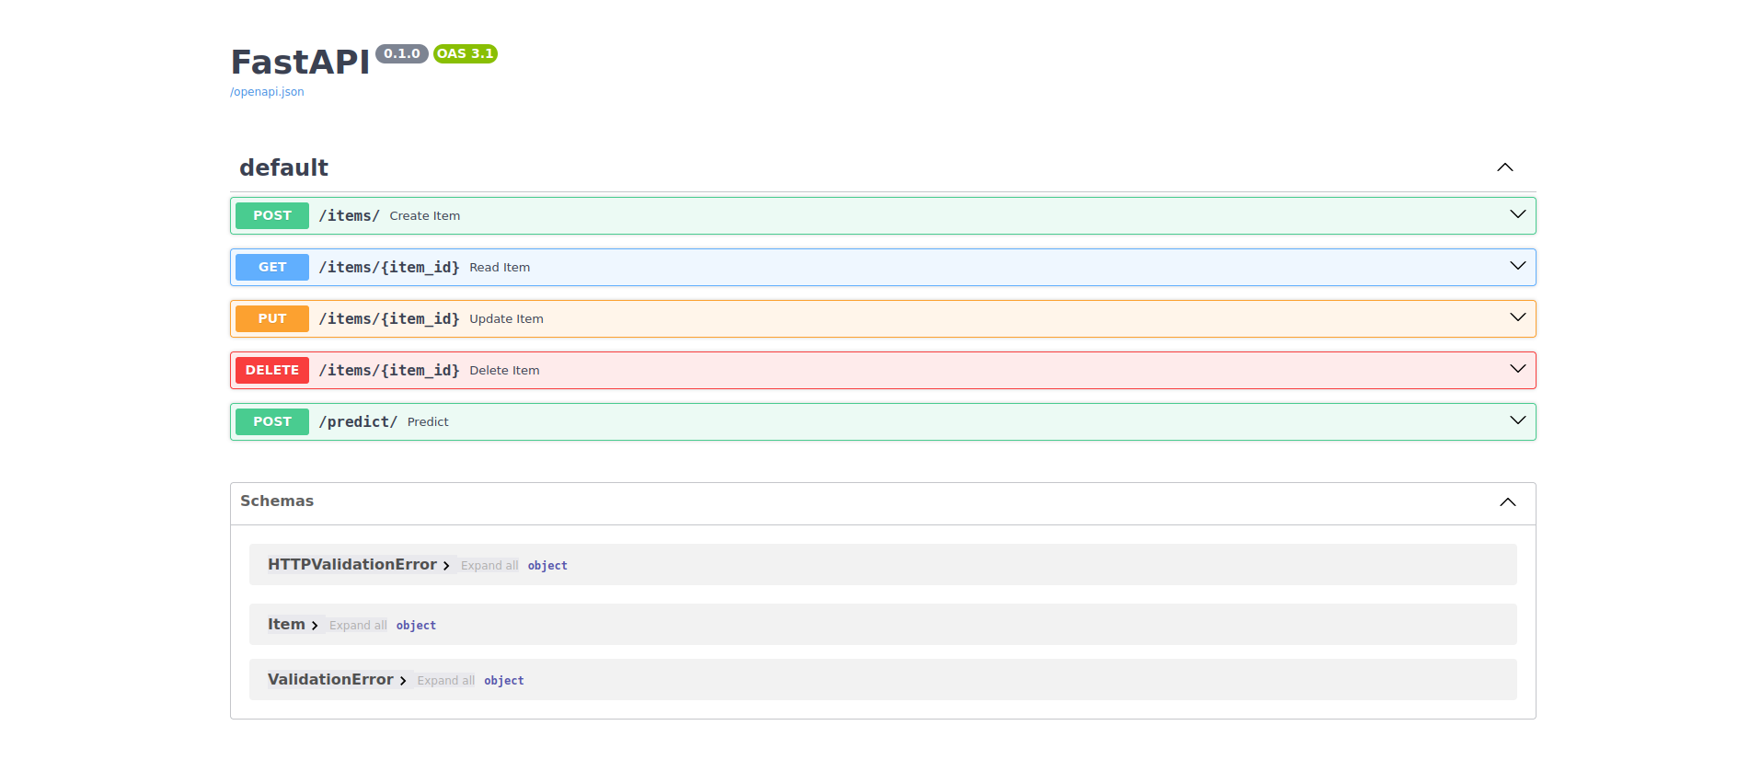The width and height of the screenshot is (1761, 783).
Task: Expand the ValidationError schema arrow
Action: pos(403,681)
